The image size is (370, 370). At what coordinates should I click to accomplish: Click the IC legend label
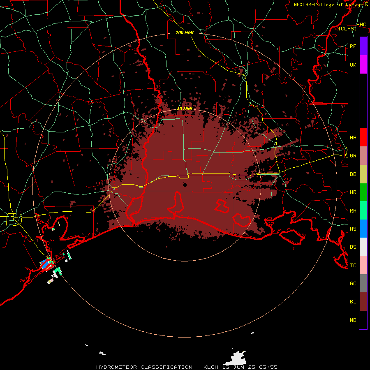[353, 265]
